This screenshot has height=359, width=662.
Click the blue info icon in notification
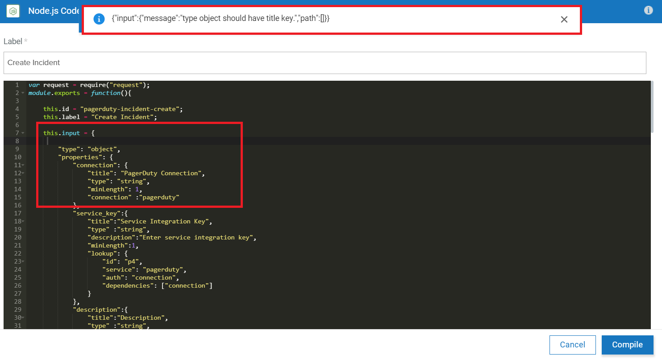[x=99, y=19]
